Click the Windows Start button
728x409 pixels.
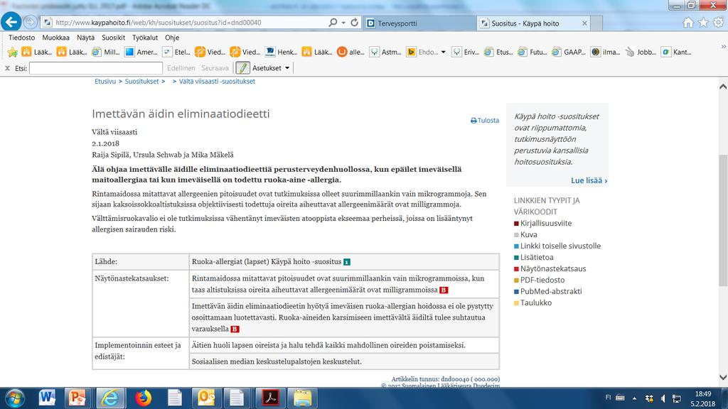(14, 398)
